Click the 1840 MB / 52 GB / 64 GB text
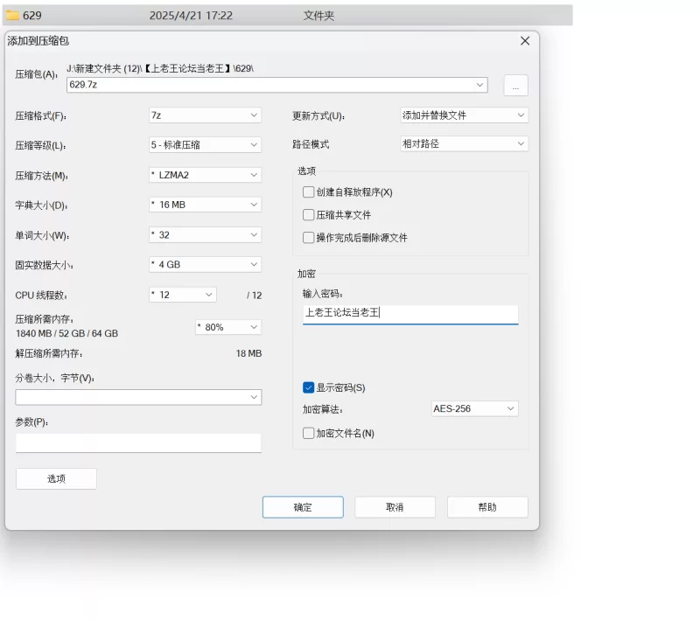700x620 pixels. click(67, 334)
